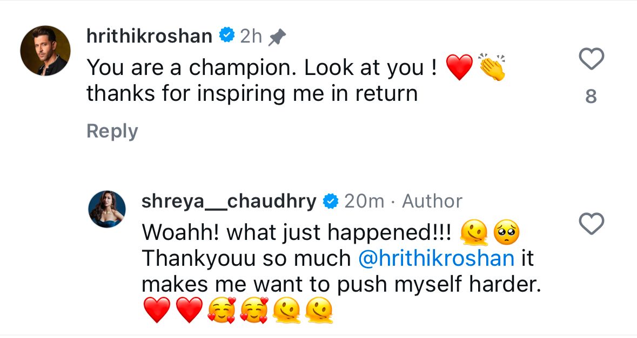Click the clapping hands emoji
This screenshot has width=637, height=338.
click(492, 68)
